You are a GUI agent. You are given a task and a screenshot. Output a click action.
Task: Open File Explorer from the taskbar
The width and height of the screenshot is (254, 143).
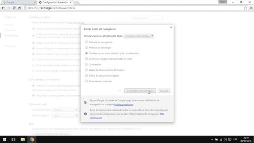23,139
